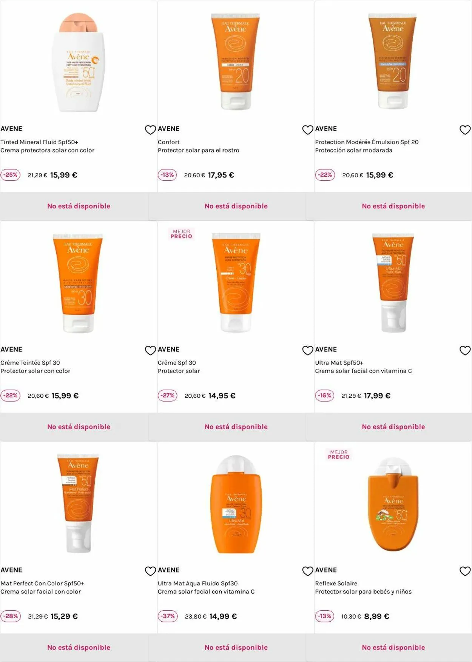This screenshot has height=662, width=472.
Task: Click 'No está disponible' under Reflexe Solaire
Action: coord(393,648)
